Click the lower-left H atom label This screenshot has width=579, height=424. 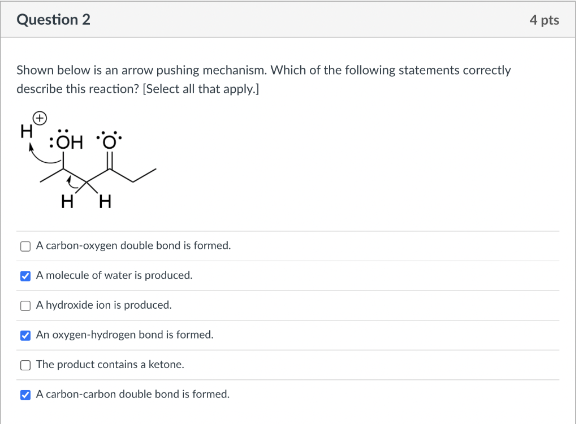point(67,202)
